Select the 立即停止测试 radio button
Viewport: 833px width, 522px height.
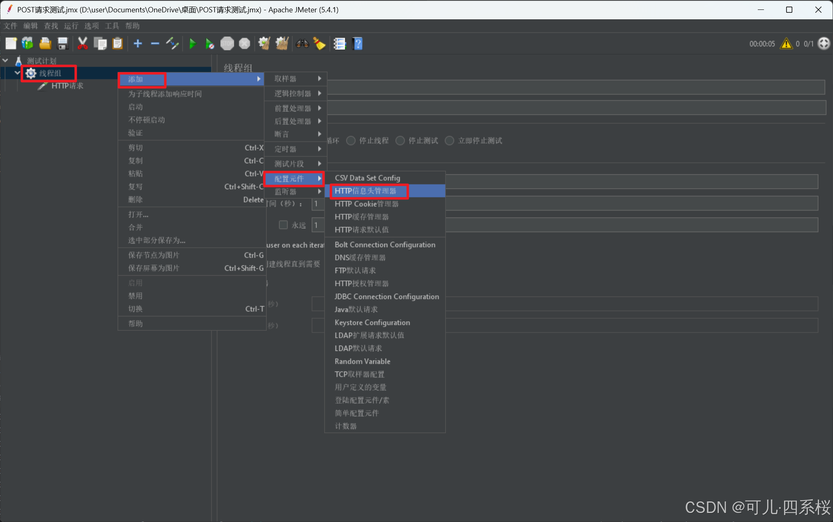coord(450,141)
